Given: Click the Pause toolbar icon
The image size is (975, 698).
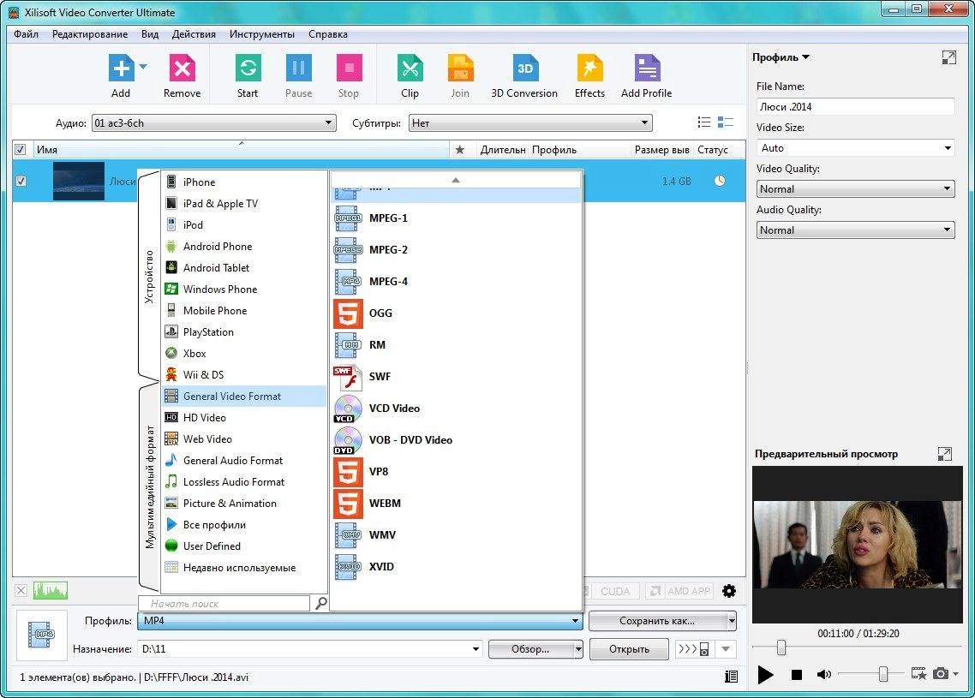Looking at the screenshot, I should pyautogui.click(x=298, y=69).
